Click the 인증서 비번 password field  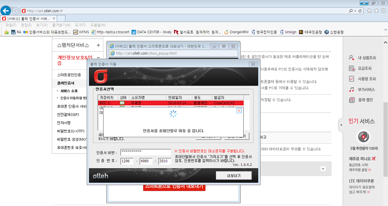point(145,152)
